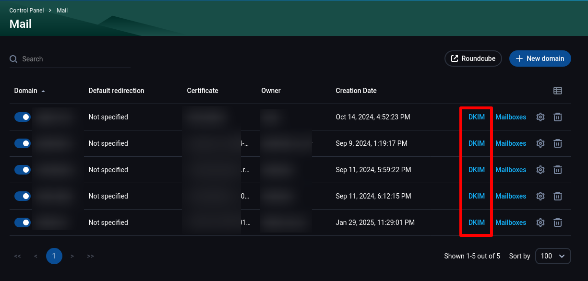Screen dimensions: 588x281
Task: Disable the domain created Sep 11, 5:59:22 PM
Action: click(22, 170)
